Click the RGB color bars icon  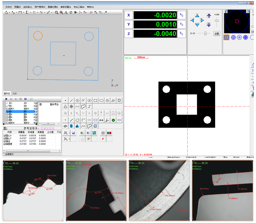point(109,133)
